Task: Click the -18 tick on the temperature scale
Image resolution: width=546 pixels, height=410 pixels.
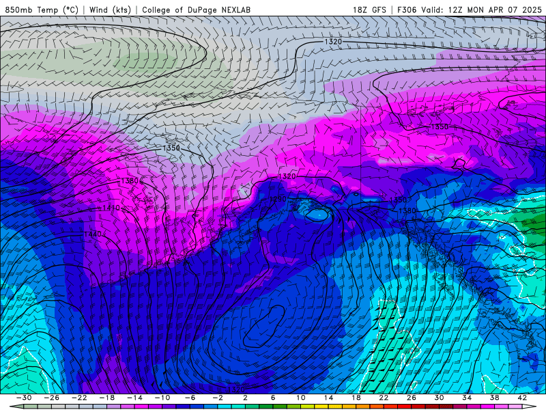Action: (x=107, y=398)
